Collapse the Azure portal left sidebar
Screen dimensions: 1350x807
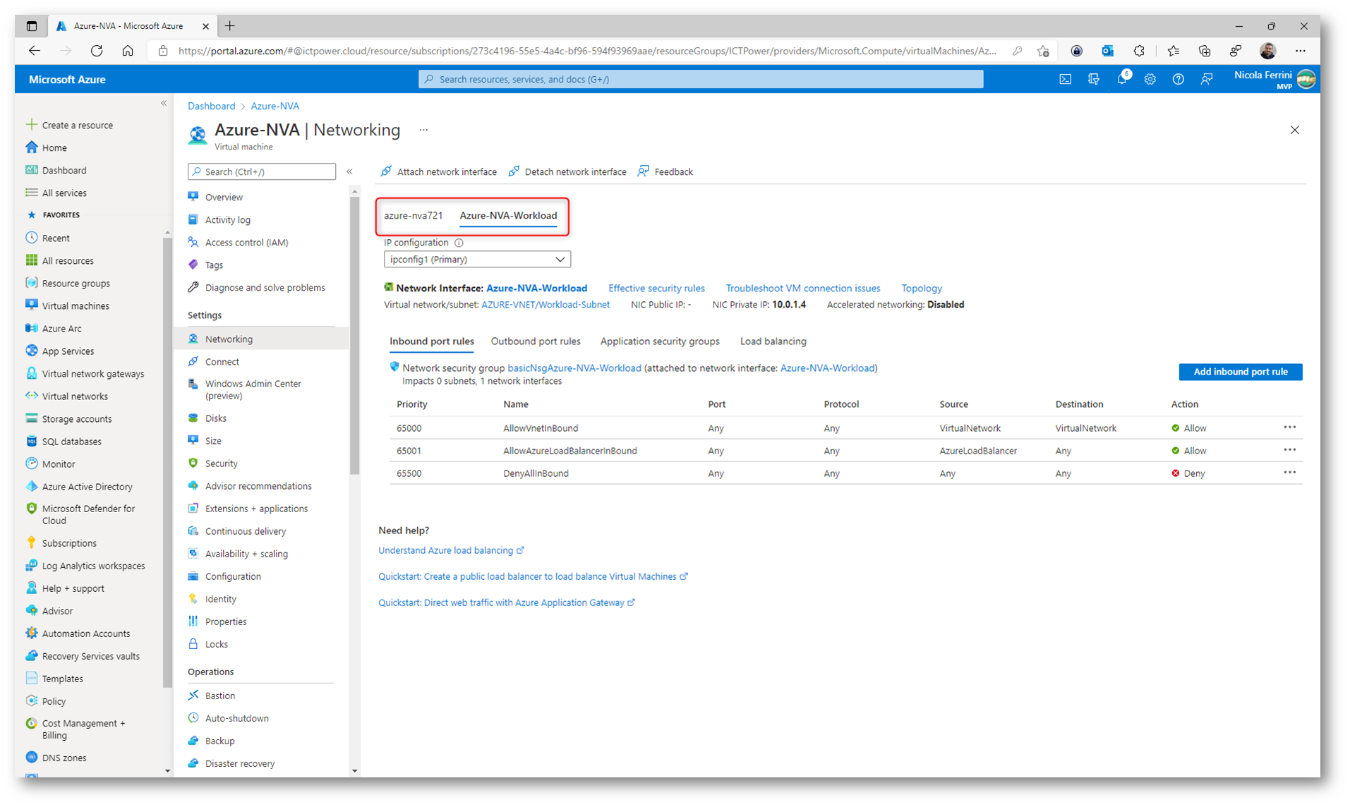pos(164,103)
